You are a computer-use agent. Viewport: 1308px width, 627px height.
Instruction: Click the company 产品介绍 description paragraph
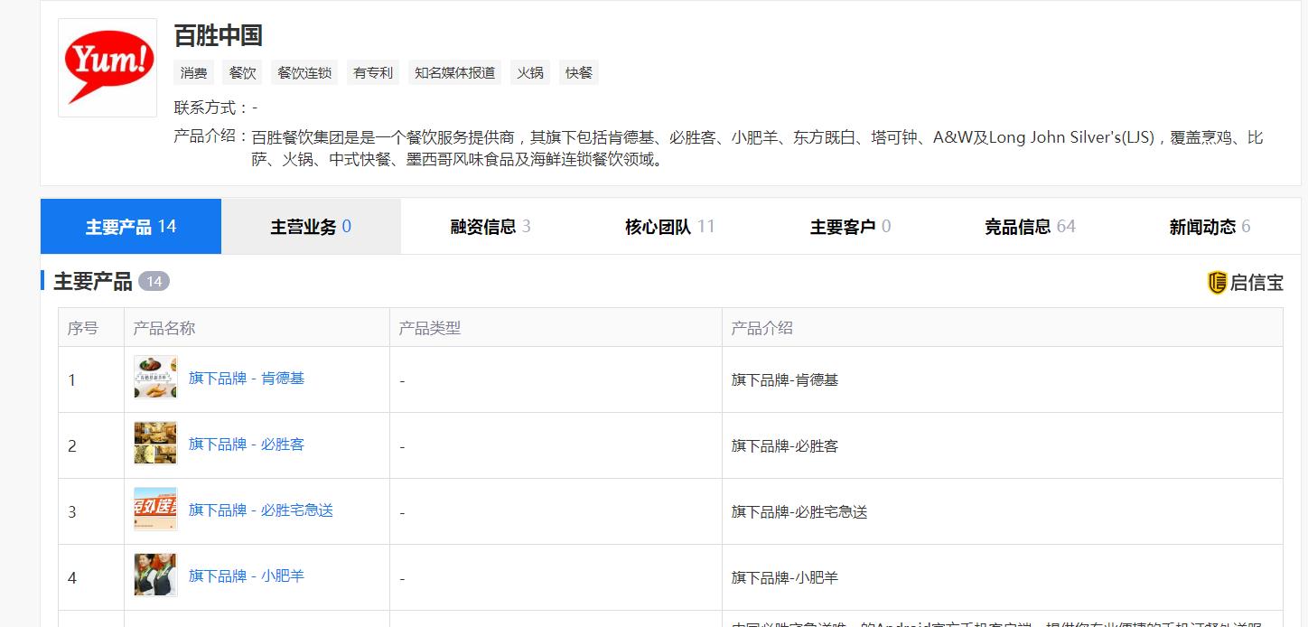click(757, 149)
